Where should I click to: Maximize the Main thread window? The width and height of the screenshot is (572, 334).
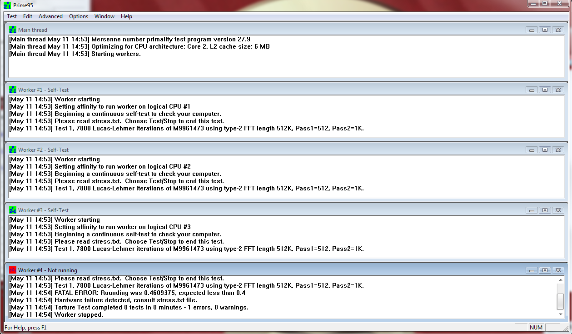(545, 30)
